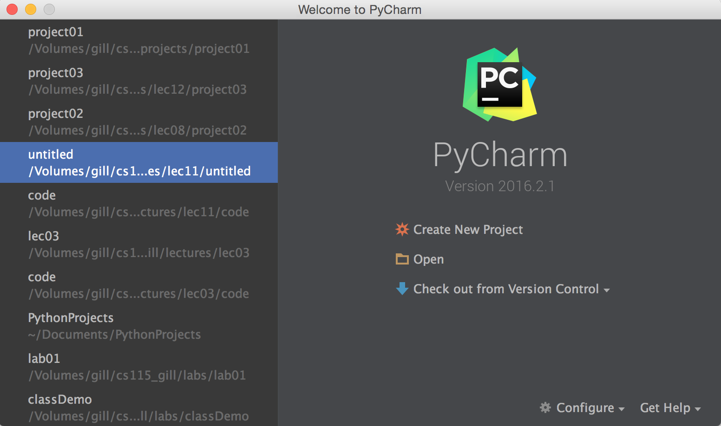This screenshot has height=426, width=721.
Task: Click path /Volumes/gill/cs...s/lec08/project02
Action: (x=138, y=130)
